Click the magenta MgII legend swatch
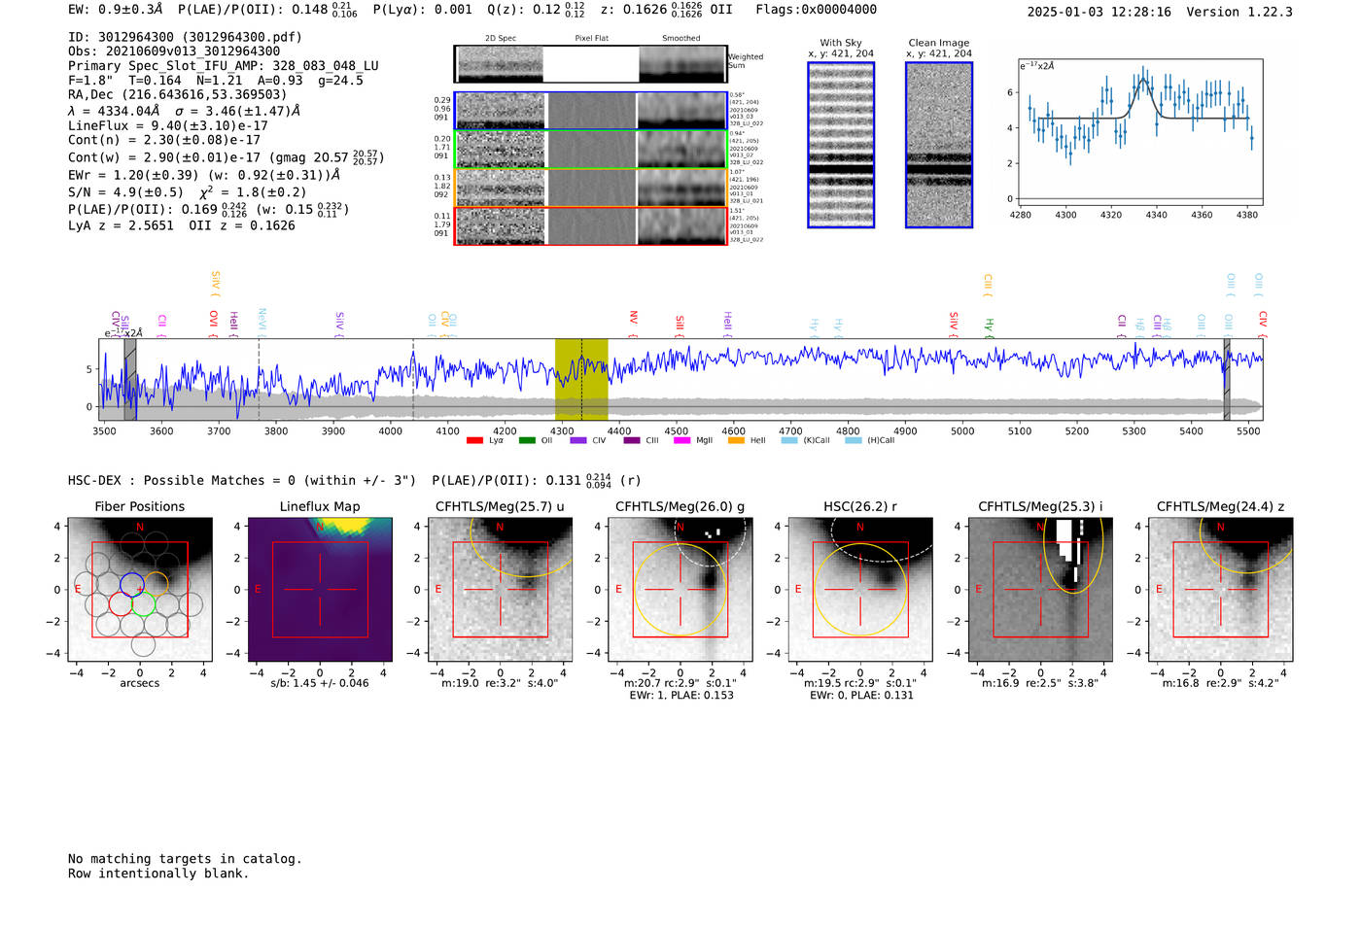 (x=681, y=441)
